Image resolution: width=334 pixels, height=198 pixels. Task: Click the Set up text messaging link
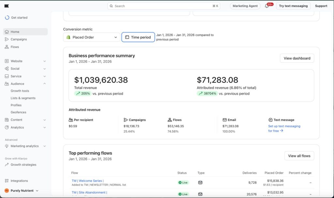[x=284, y=126]
